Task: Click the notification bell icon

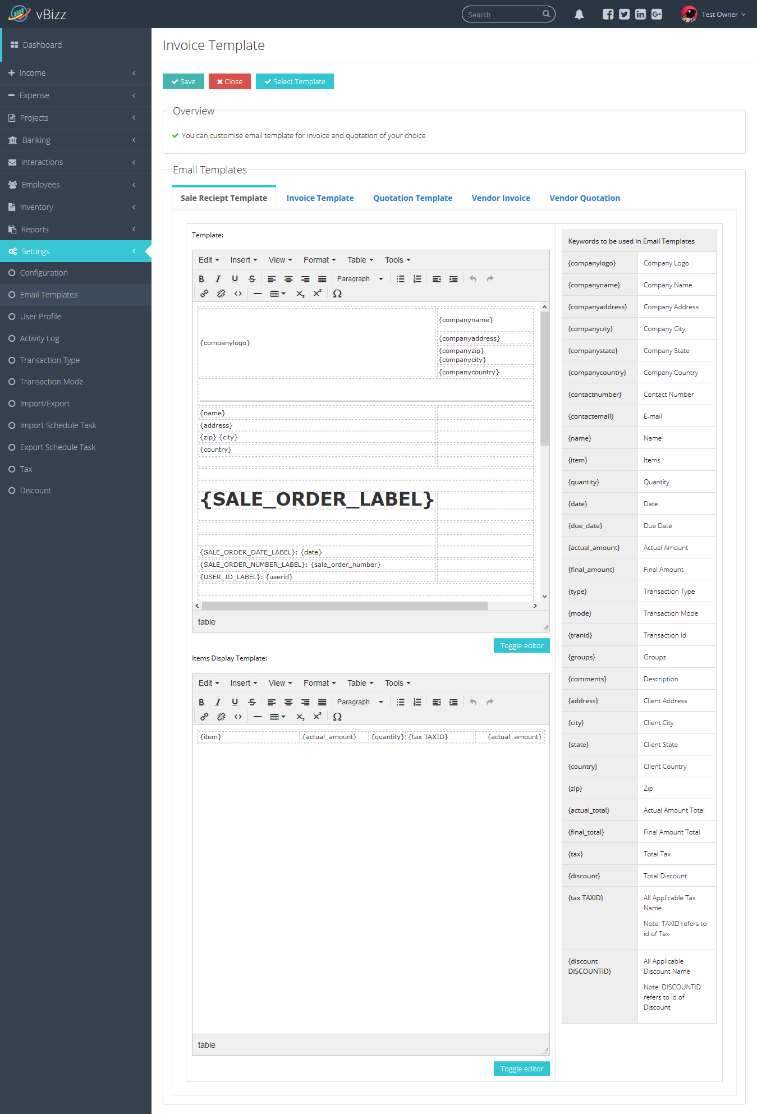Action: click(x=579, y=15)
